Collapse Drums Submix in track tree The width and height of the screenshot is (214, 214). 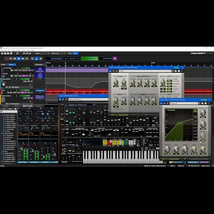click(x=1, y=133)
